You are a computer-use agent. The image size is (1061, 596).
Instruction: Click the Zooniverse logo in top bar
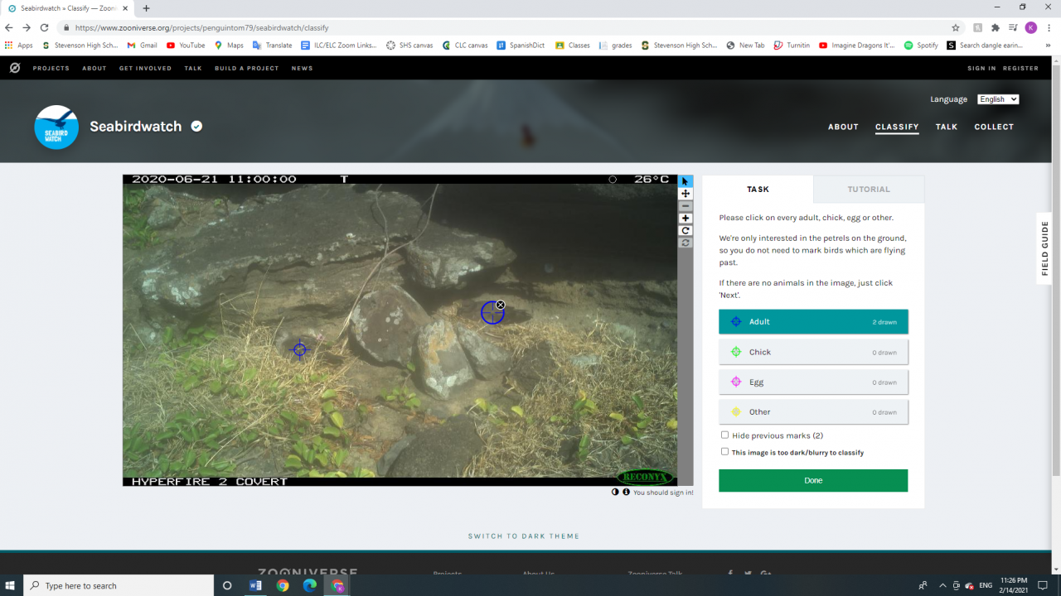coord(15,68)
